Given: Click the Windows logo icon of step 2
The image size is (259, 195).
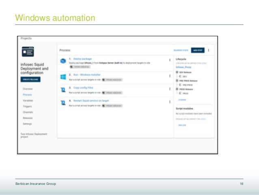Looking at the screenshot, I should 63,77.
